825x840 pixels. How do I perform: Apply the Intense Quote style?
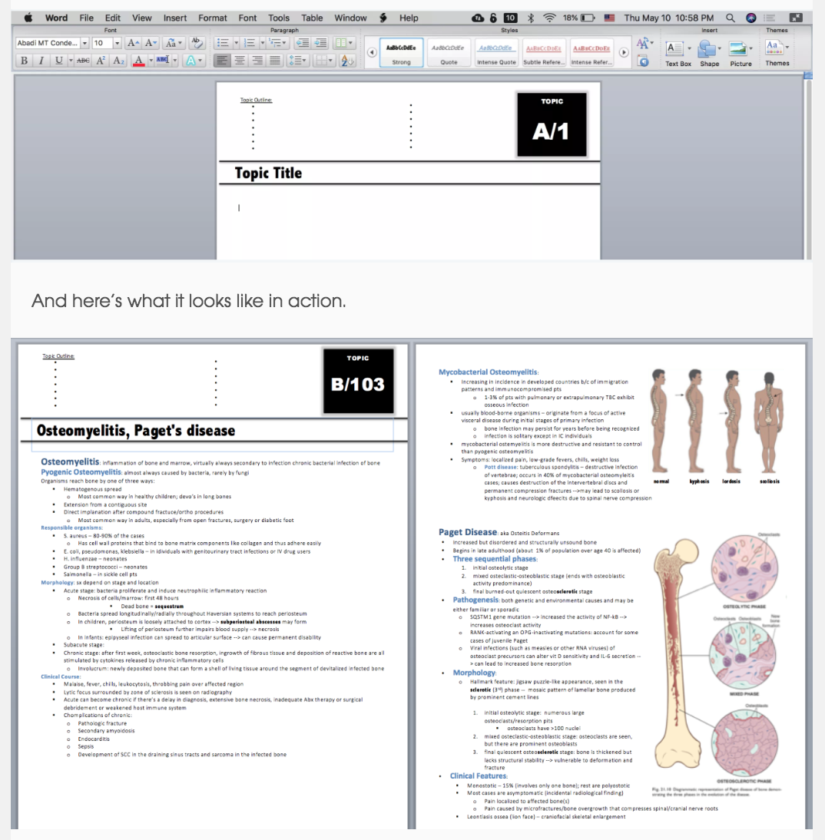(x=497, y=52)
